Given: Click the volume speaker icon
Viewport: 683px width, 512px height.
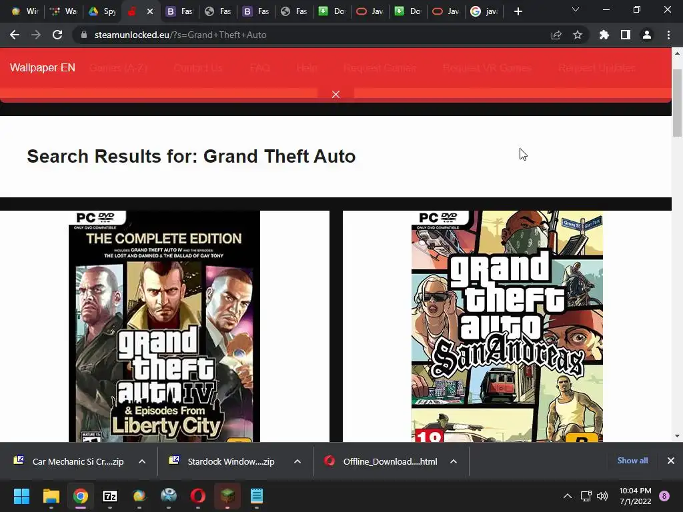Looking at the screenshot, I should 602,496.
